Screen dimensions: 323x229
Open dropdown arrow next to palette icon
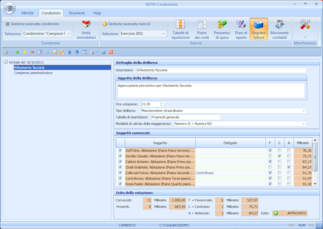click(x=11, y=52)
